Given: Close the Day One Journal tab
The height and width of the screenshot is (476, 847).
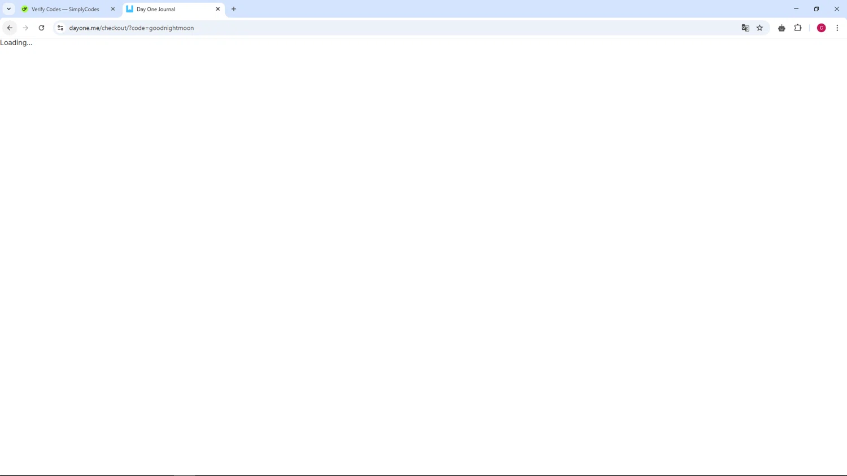Looking at the screenshot, I should [218, 9].
